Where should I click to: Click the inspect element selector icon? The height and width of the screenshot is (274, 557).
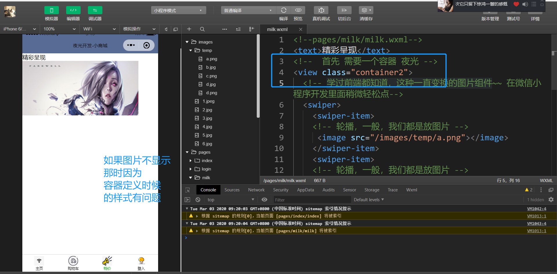(188, 190)
